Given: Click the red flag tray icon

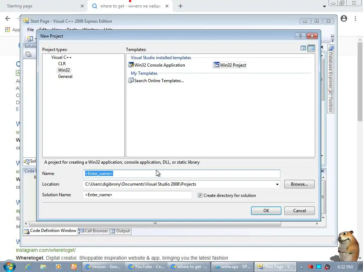Looking at the screenshot, I should tap(310, 267).
